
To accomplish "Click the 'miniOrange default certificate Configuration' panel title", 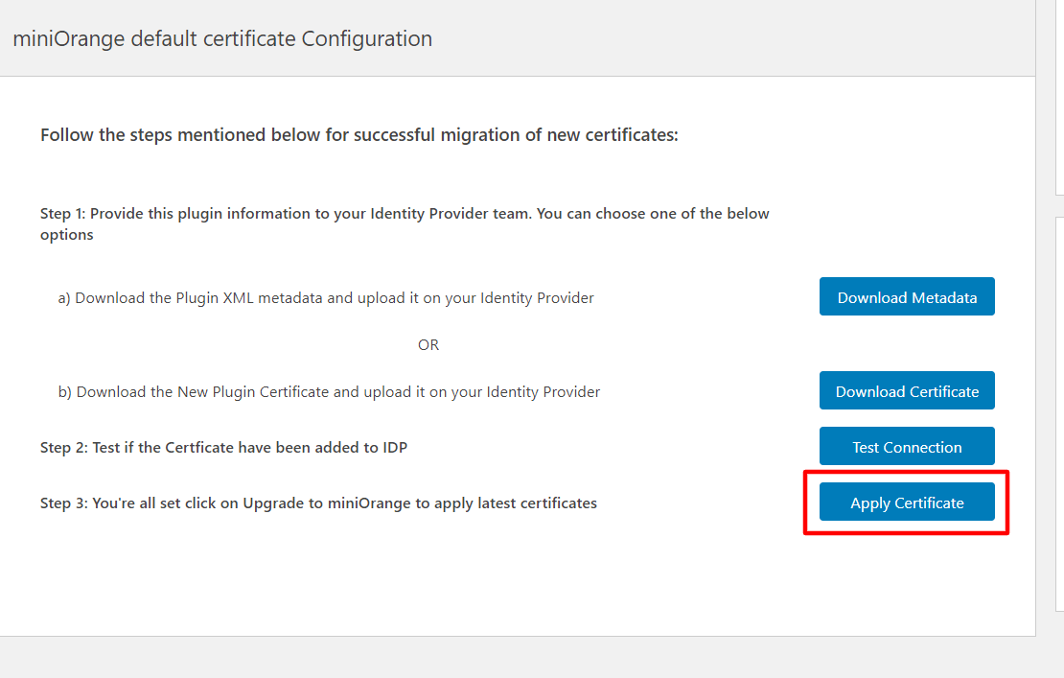I will 222,38.
